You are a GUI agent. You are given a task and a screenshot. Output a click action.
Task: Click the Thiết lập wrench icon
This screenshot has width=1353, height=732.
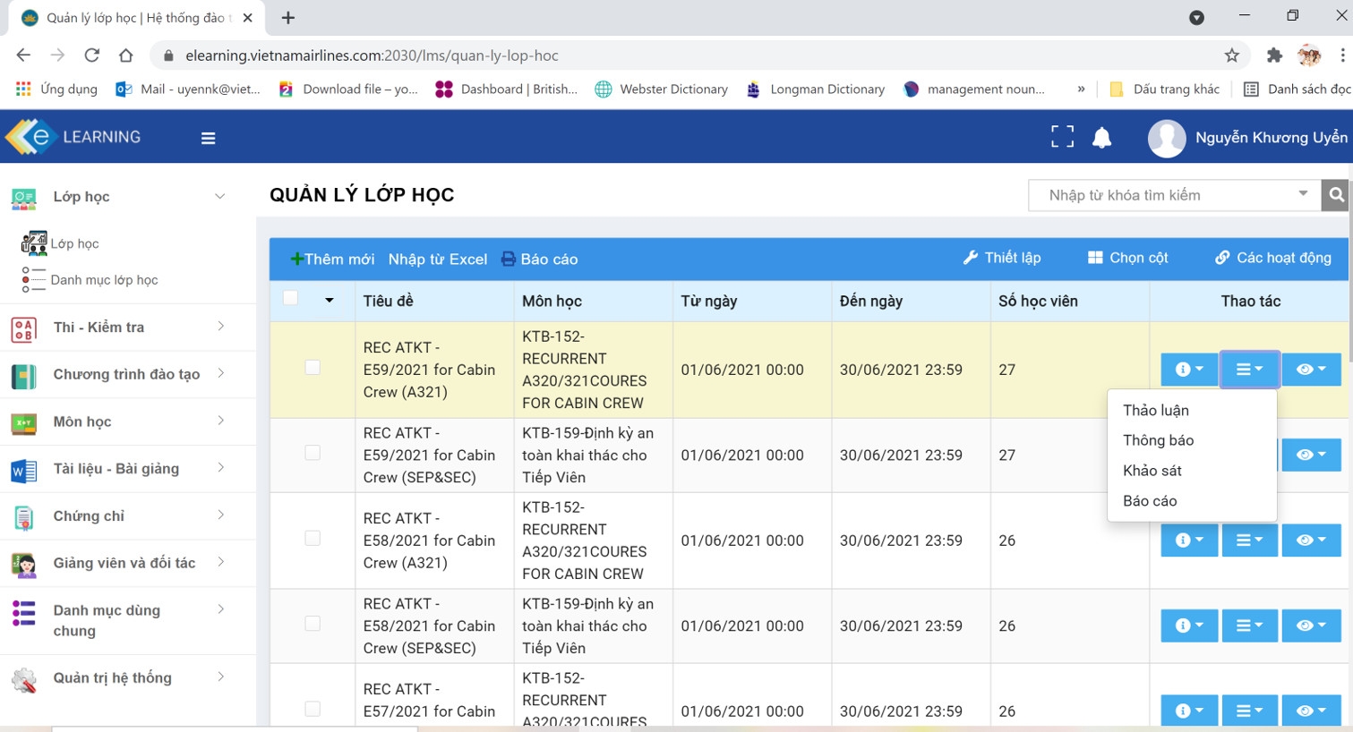[x=971, y=258]
